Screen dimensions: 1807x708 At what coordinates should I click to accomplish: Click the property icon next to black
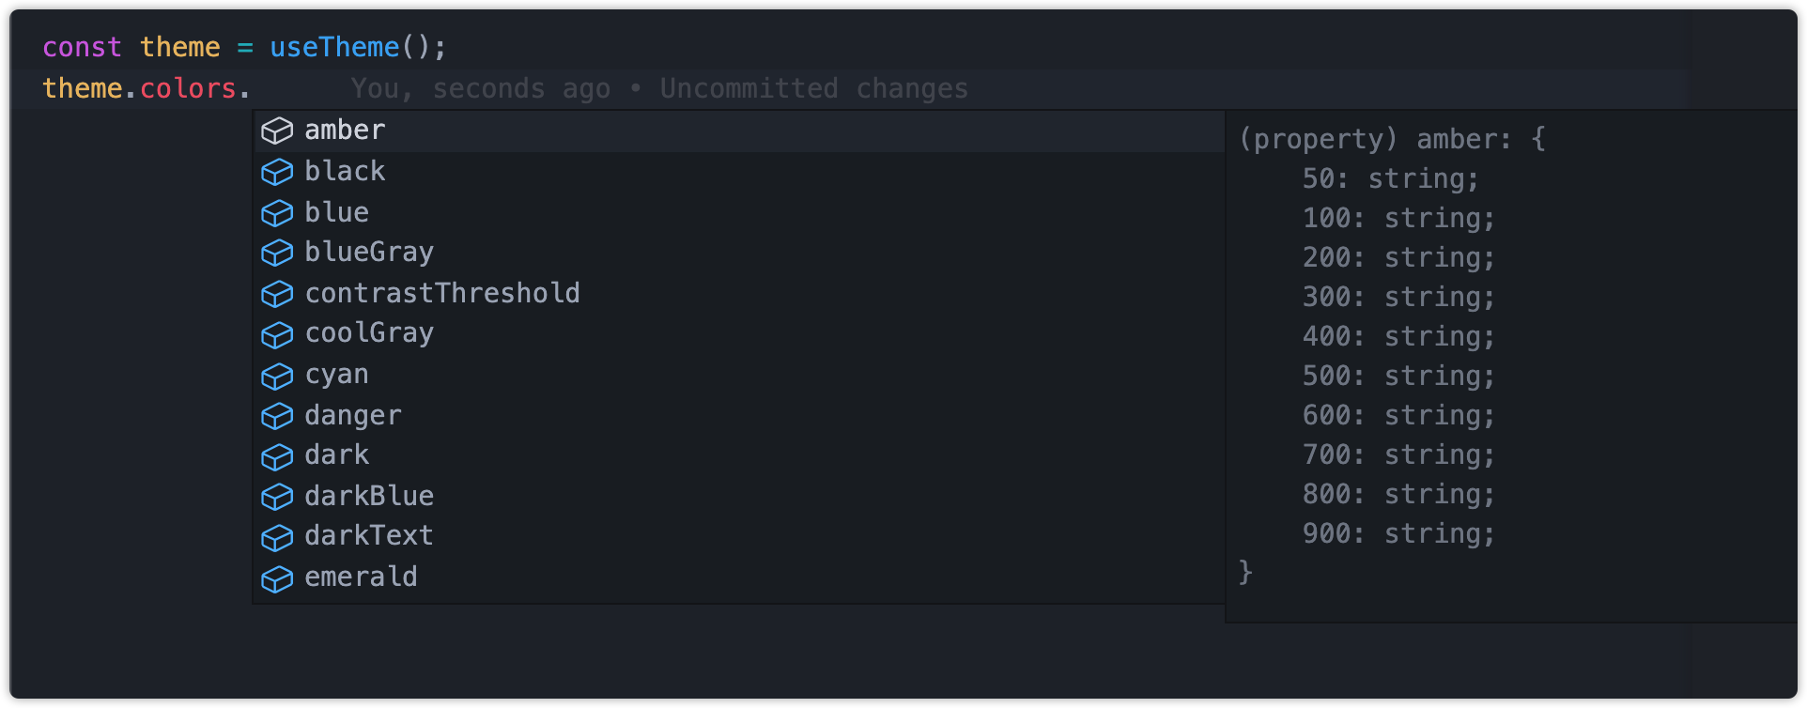(278, 172)
